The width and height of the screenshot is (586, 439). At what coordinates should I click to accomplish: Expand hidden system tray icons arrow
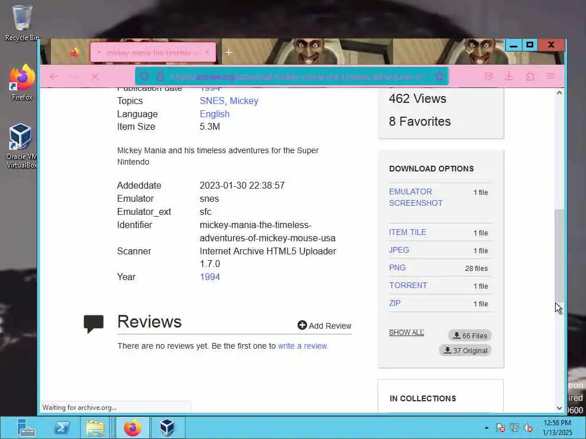[486, 428]
